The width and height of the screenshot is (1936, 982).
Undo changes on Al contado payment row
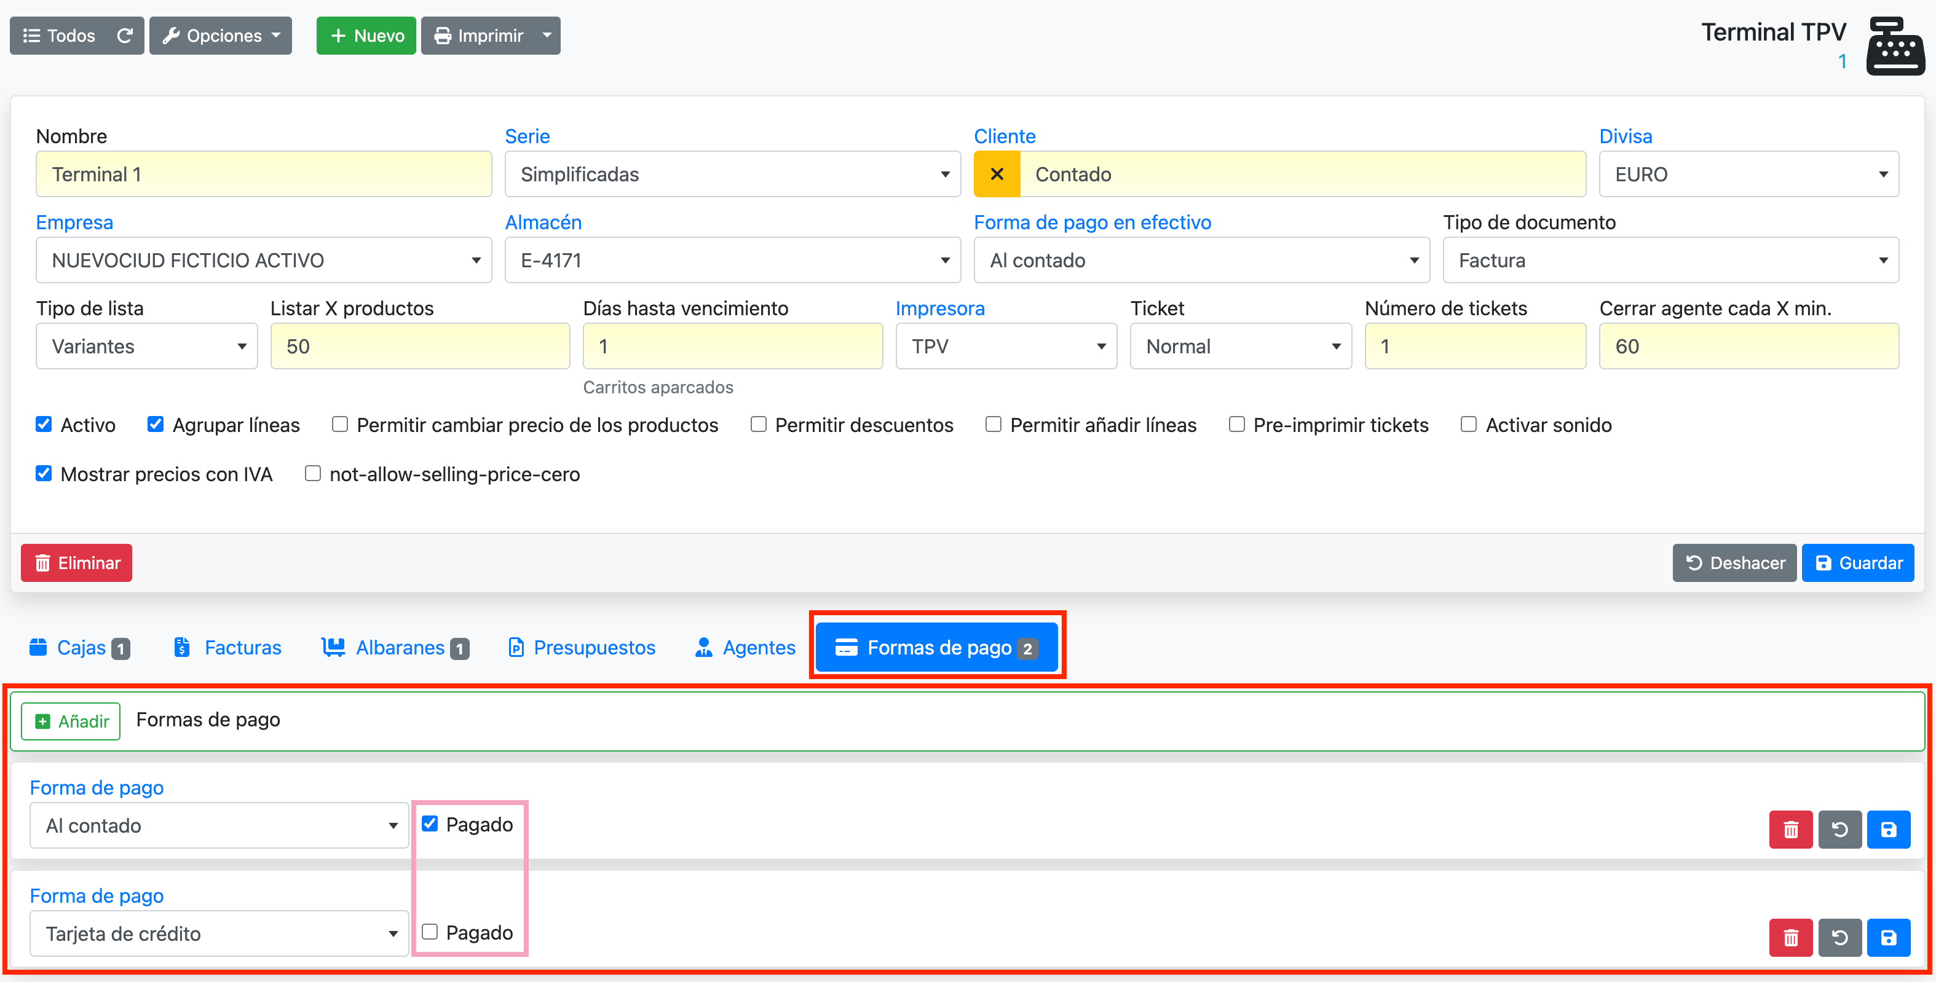point(1839,830)
